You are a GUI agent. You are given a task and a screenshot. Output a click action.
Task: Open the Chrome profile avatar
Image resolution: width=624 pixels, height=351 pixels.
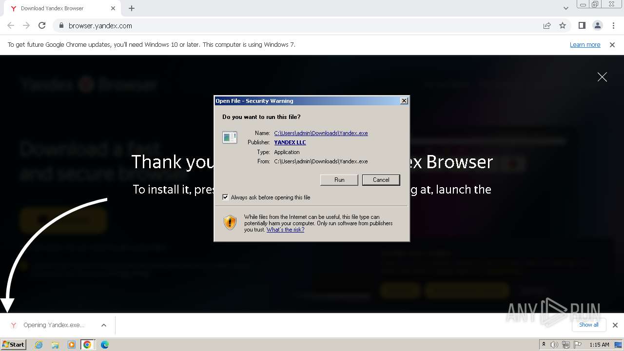[x=597, y=26]
